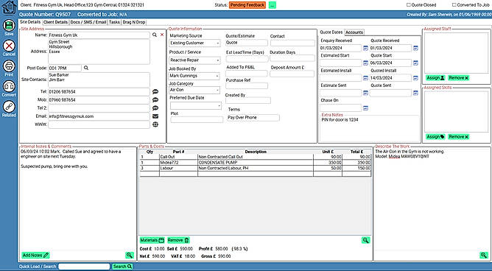The image size is (492, 271).
Task: Click the Materials button
Action: tap(152, 240)
